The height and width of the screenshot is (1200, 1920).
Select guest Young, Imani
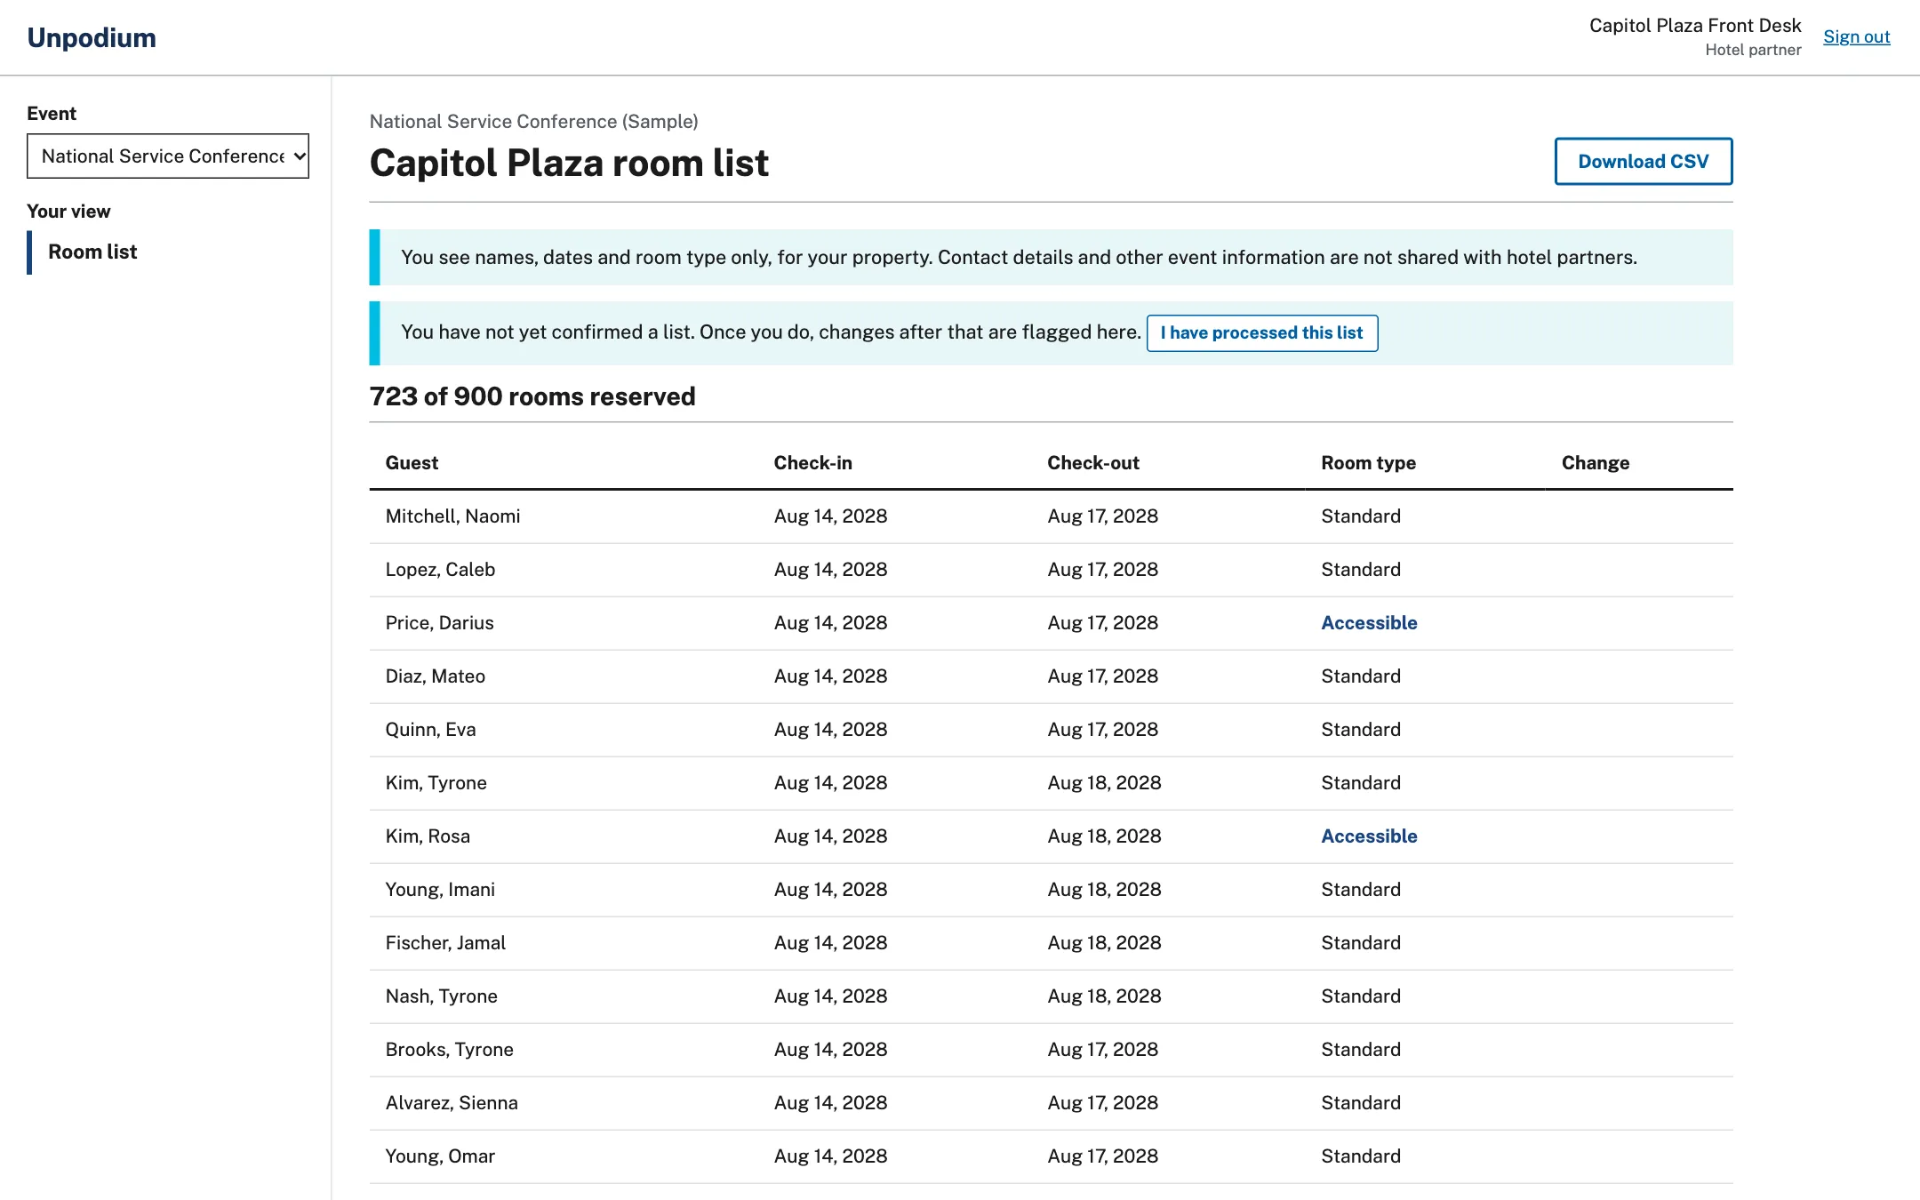[x=440, y=890]
